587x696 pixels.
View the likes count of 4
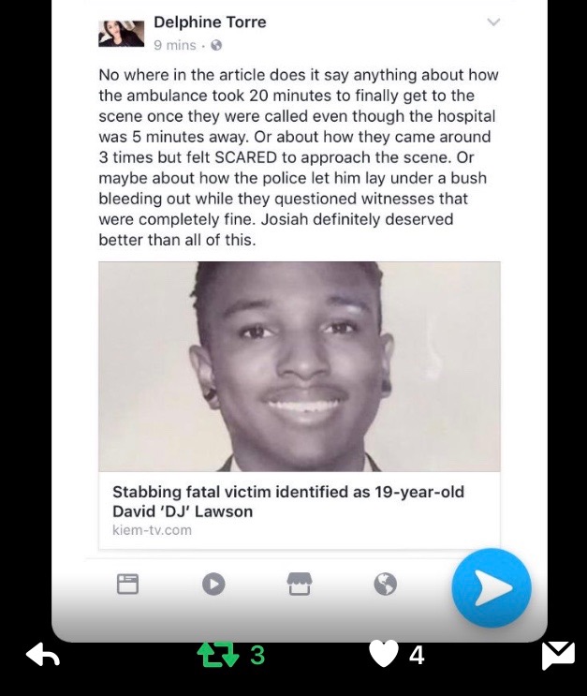[x=417, y=655]
